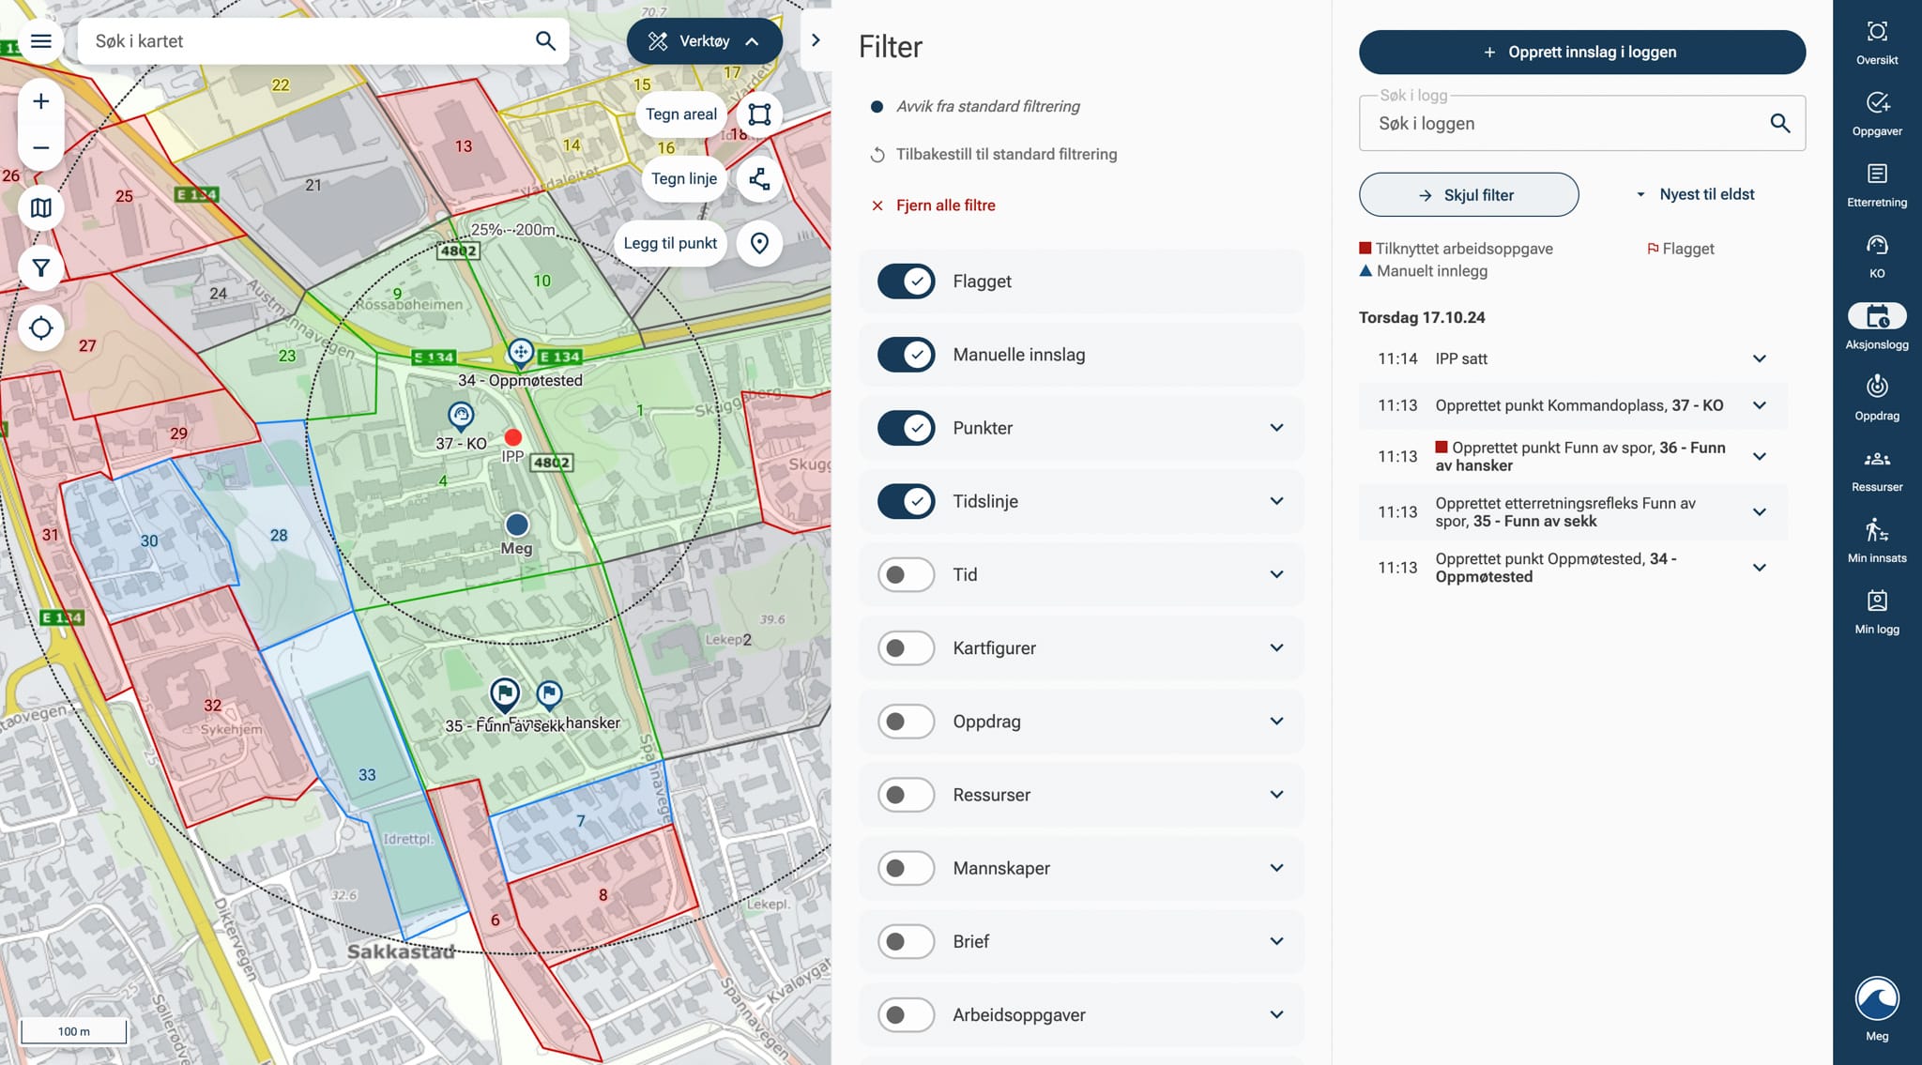Expand the Kartfigurer filter section
Image resolution: width=1922 pixels, height=1065 pixels.
[1276, 648]
